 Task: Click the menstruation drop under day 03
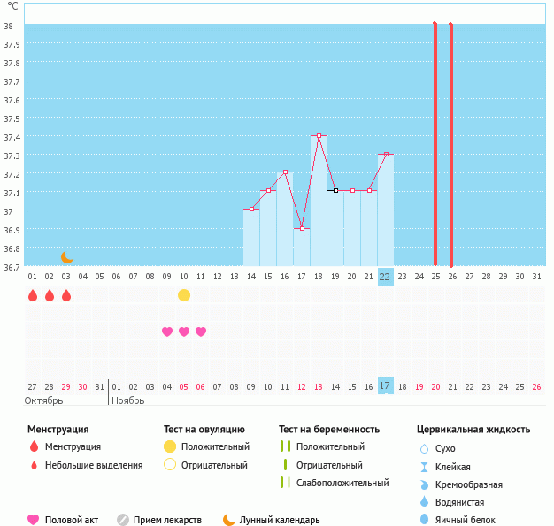[66, 295]
